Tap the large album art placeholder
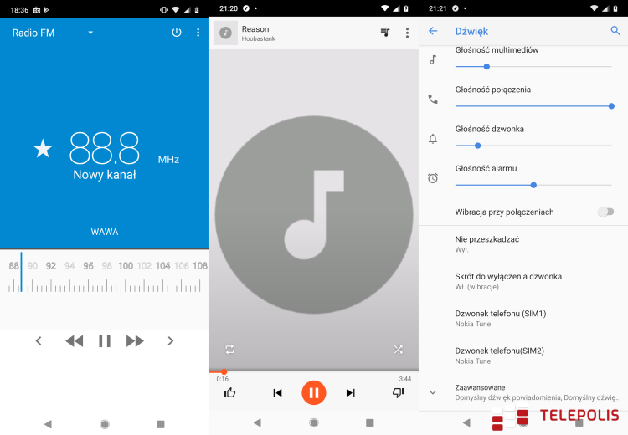 click(314, 214)
